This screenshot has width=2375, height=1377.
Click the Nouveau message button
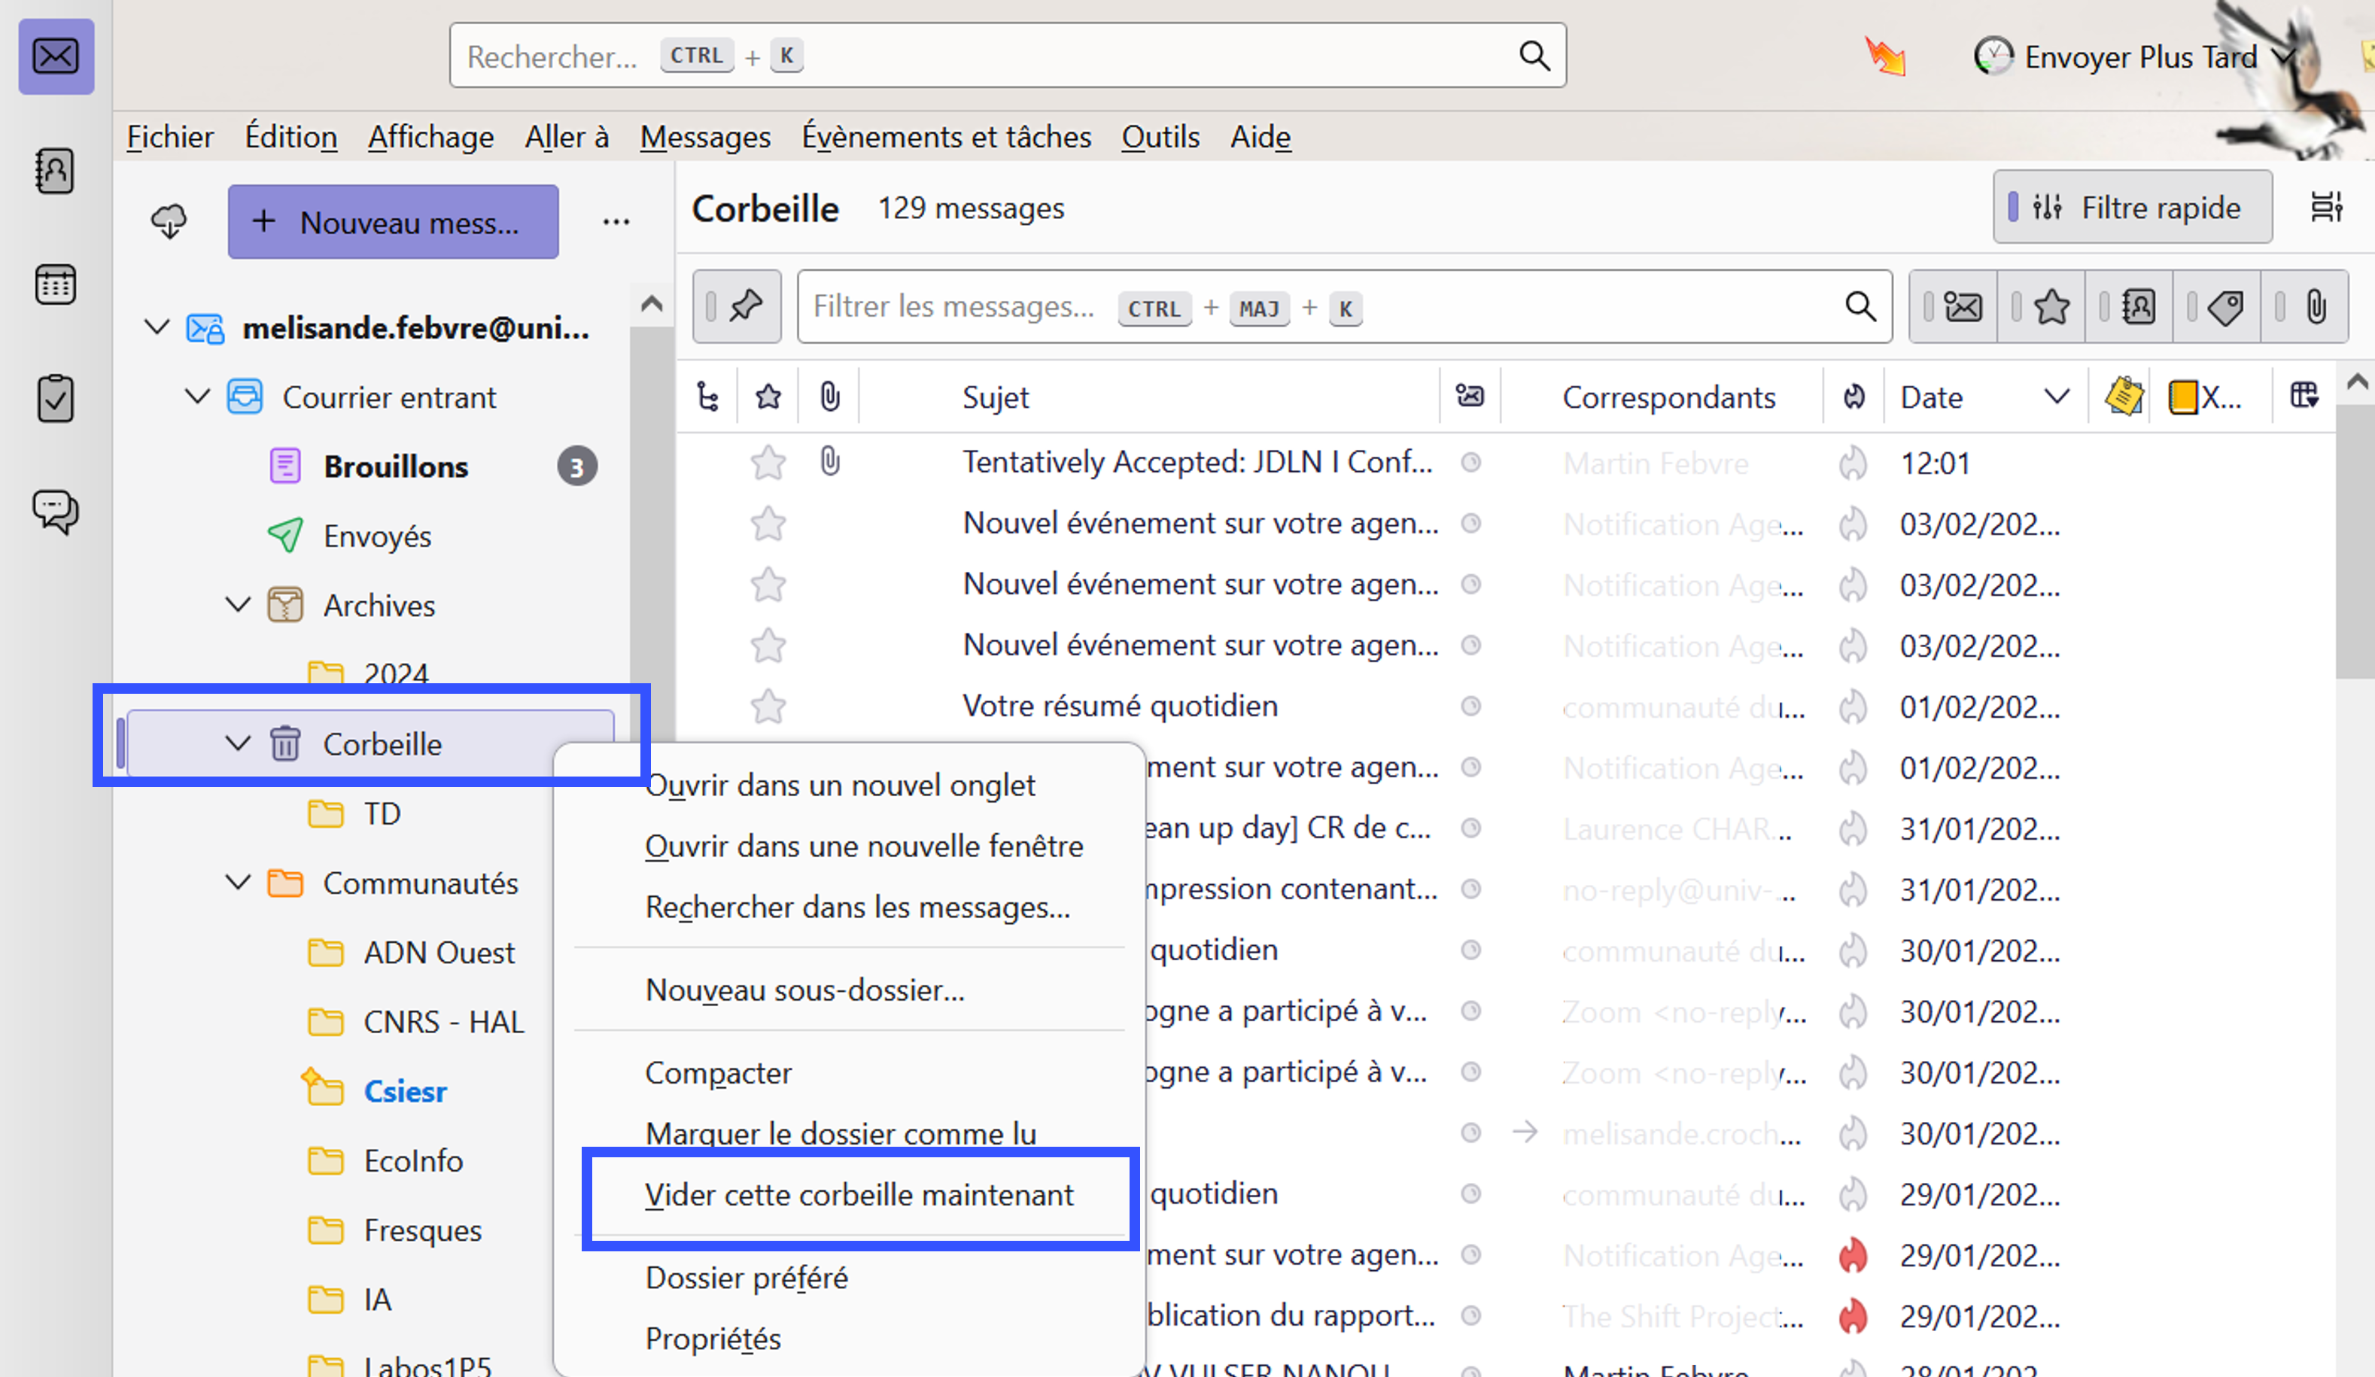point(393,223)
